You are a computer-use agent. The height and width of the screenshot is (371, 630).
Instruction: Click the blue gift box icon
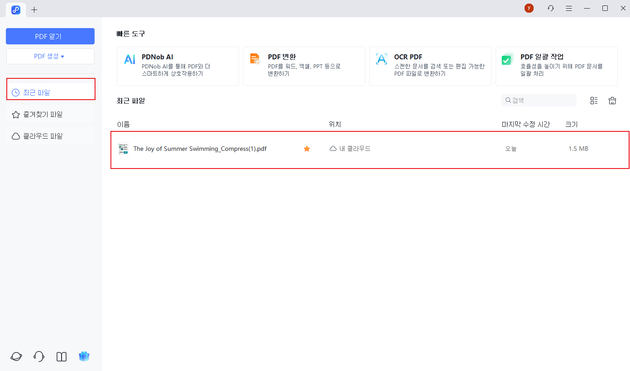click(x=84, y=357)
